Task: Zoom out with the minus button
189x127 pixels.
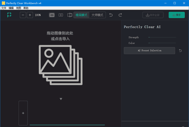Action: coord(23,15)
